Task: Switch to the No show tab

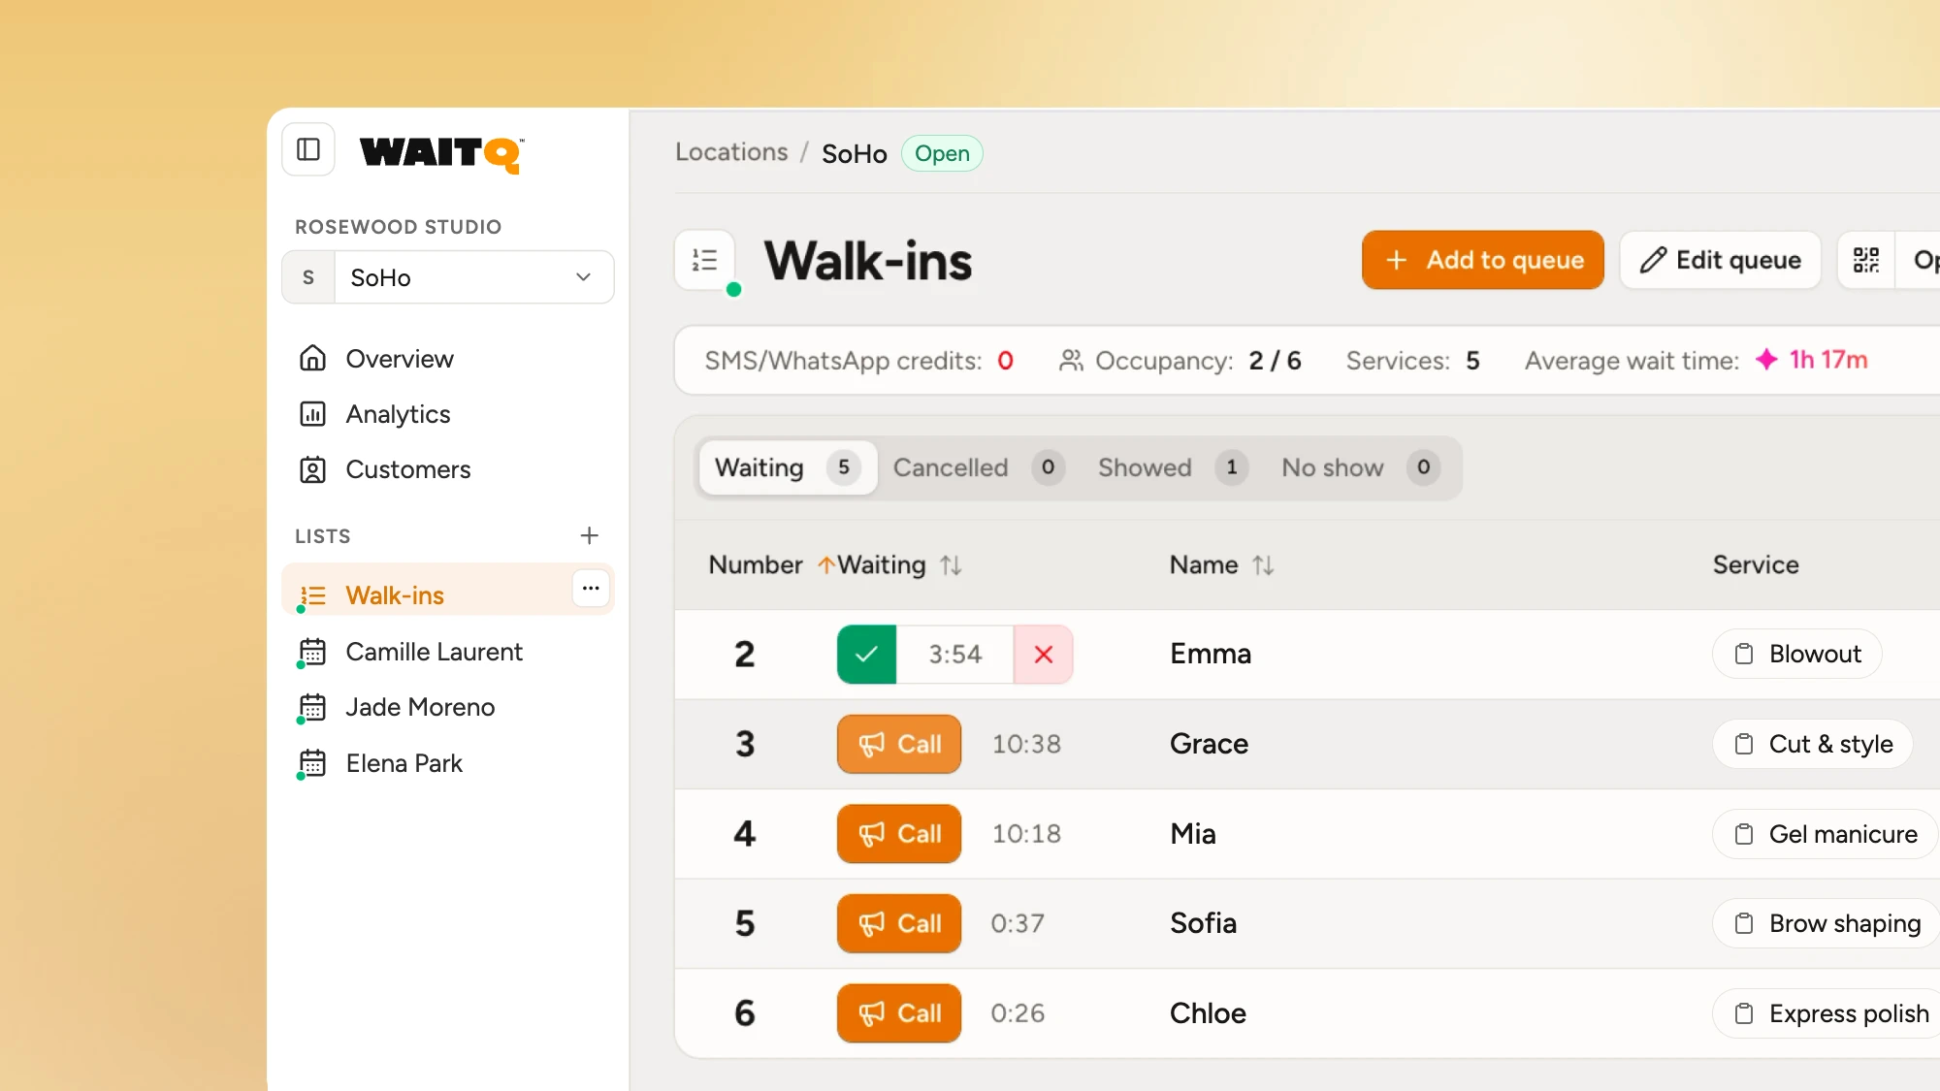Action: [1360, 467]
